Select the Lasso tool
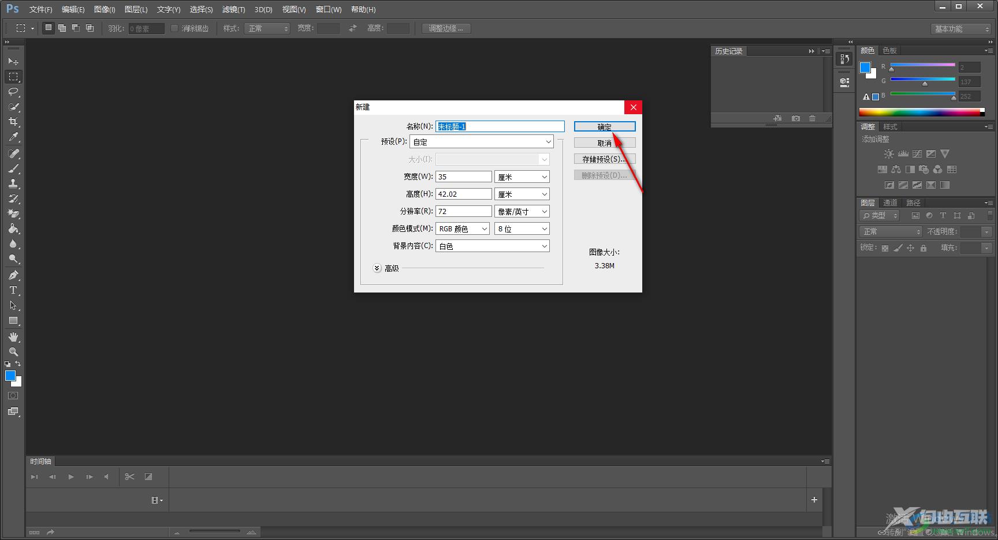 coord(13,92)
